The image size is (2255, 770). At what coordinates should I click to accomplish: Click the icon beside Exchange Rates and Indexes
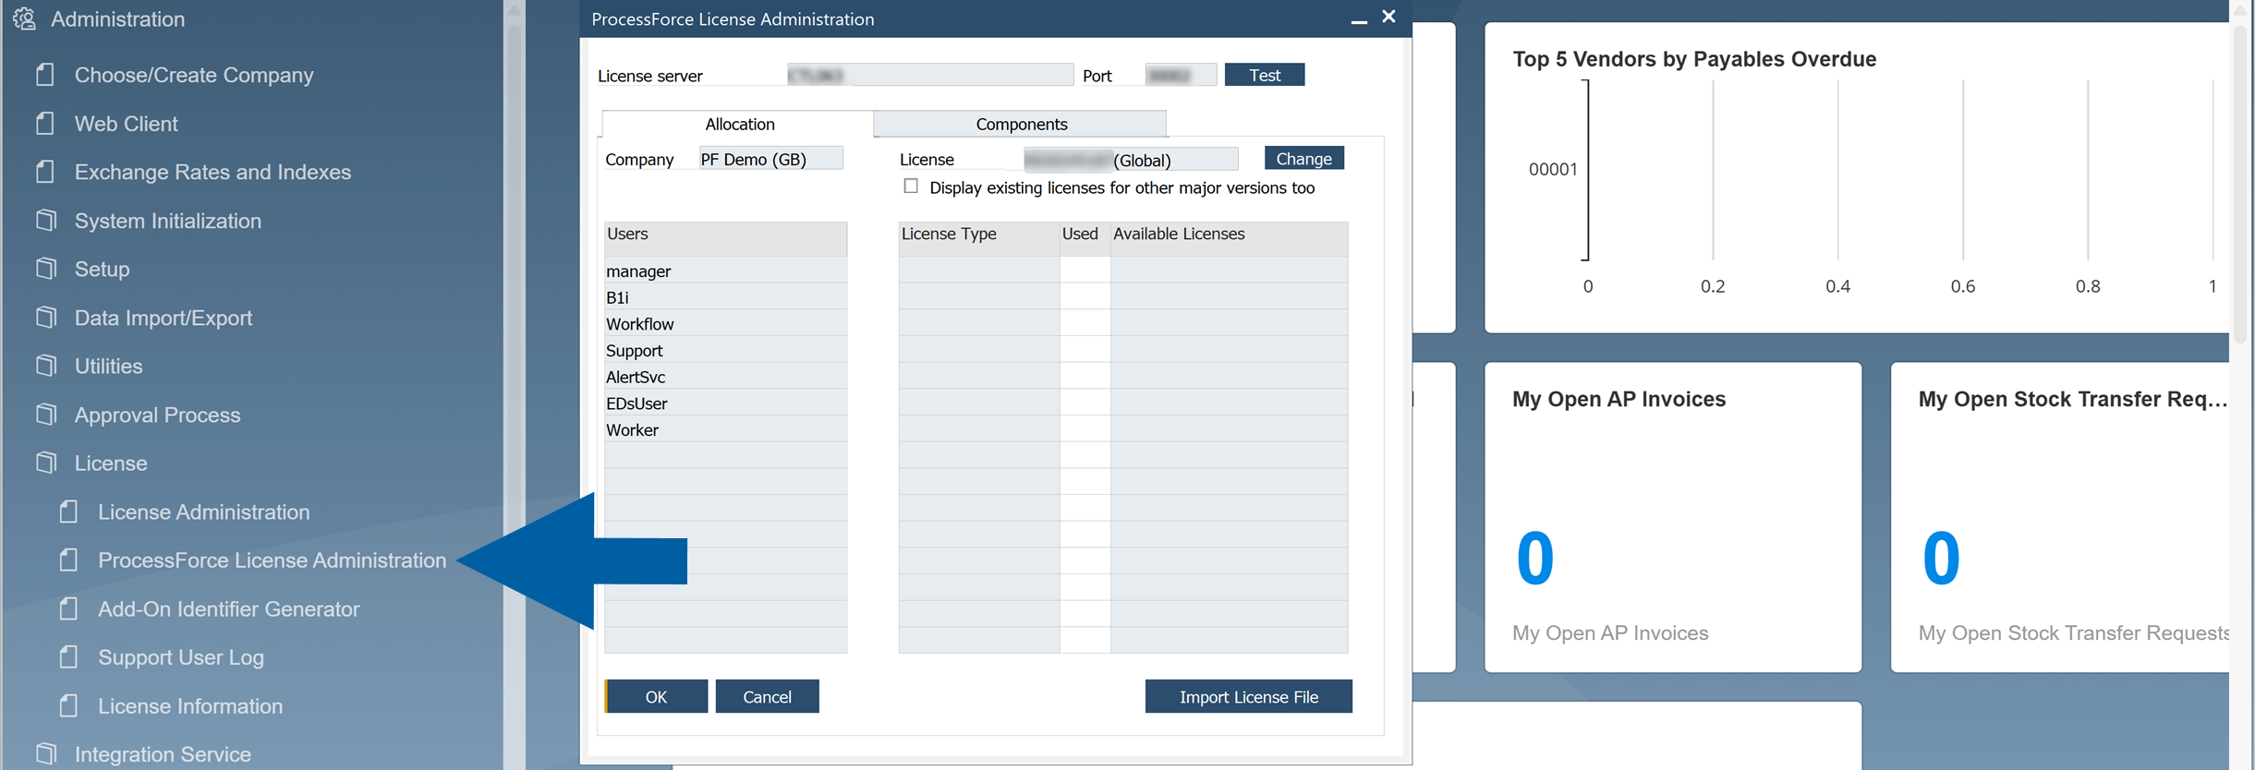(45, 171)
